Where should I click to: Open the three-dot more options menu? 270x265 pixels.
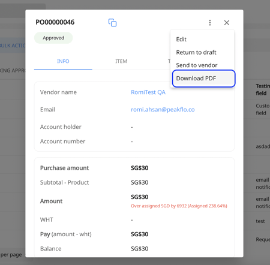(x=210, y=23)
